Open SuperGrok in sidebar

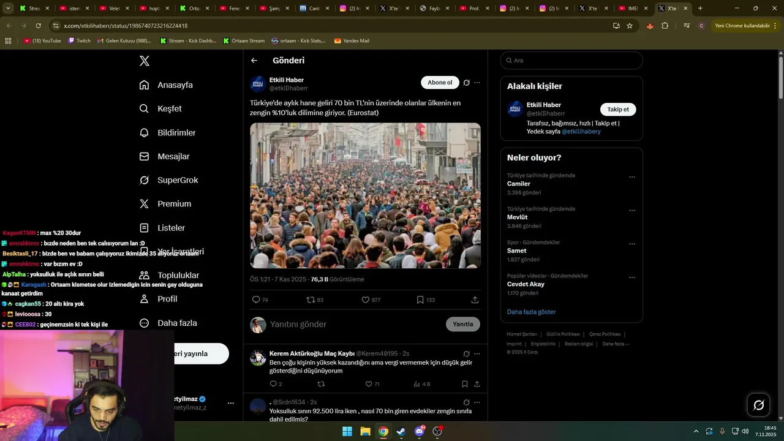tap(168, 180)
